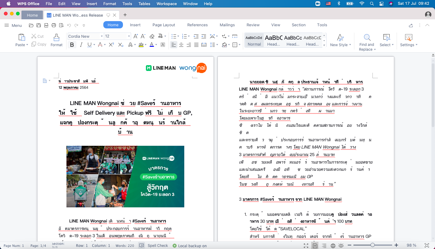Print the document using the printer icon
Viewport: 435px width, 249px height.
(54, 25)
